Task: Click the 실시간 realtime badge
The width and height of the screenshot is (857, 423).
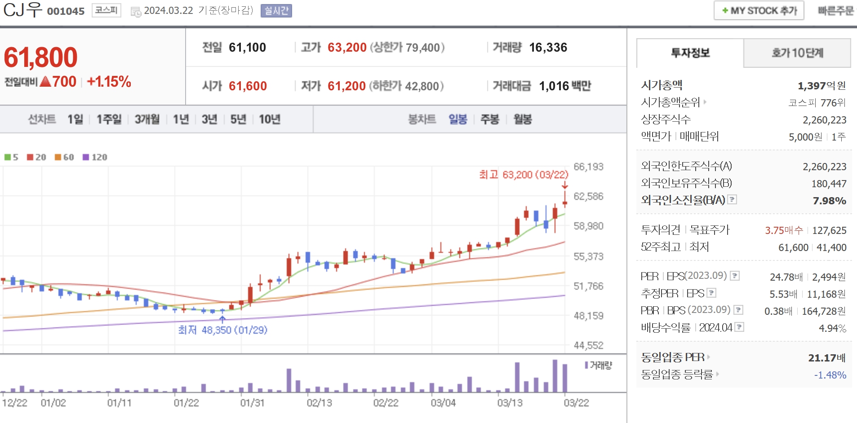Action: point(276,10)
